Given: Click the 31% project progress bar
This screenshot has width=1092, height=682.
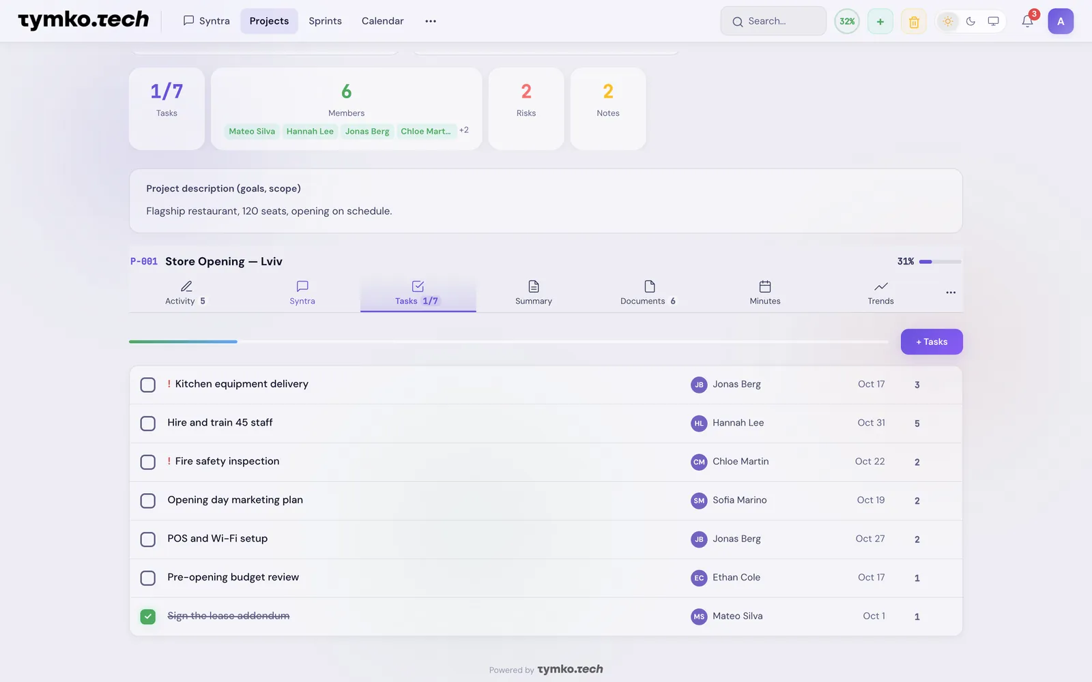Looking at the screenshot, I should (x=940, y=262).
